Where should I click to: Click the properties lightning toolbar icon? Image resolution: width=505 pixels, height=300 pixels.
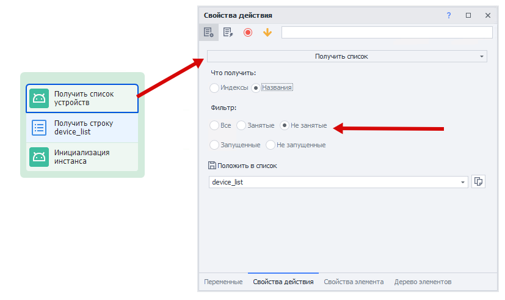[x=228, y=32]
